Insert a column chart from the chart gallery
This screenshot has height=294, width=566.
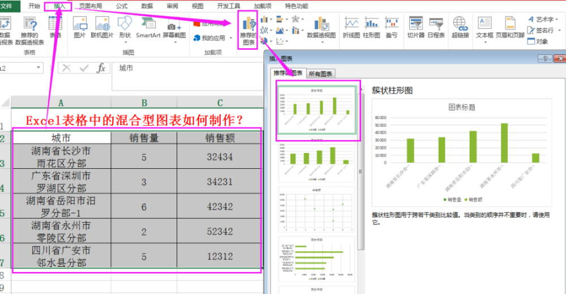(x=264, y=19)
